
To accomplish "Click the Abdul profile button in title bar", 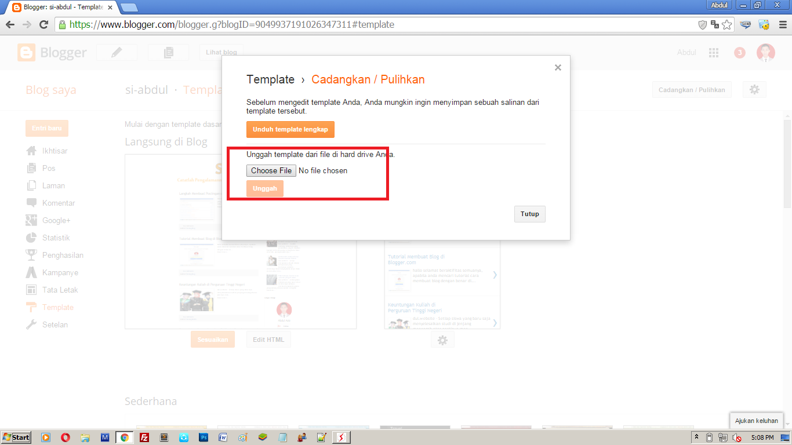I will click(719, 5).
